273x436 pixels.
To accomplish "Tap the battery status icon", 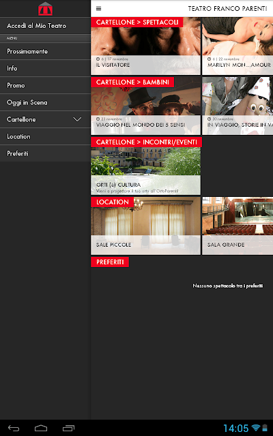I will pyautogui.click(x=265, y=428).
